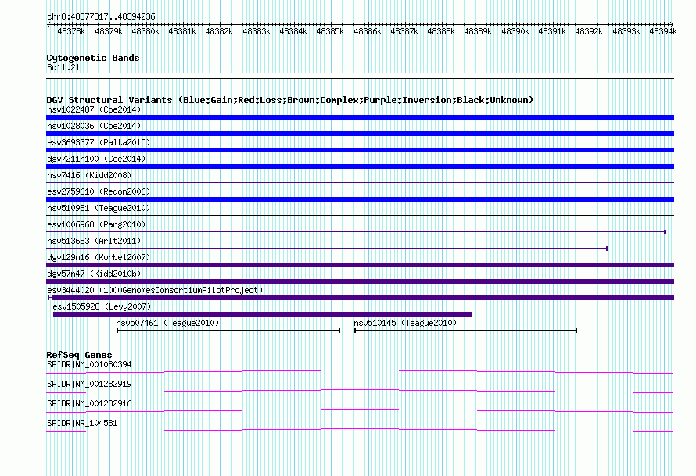
Task: Click the purple inversion bar under dgv57n47
Action: pos(360,281)
